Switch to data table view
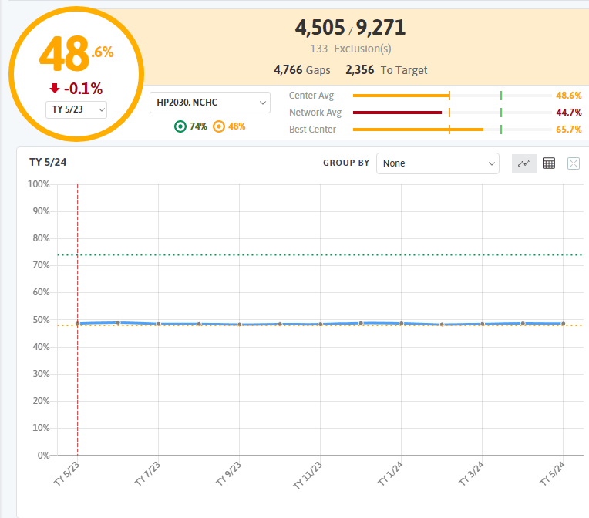This screenshot has height=518, width=589. 549,163
